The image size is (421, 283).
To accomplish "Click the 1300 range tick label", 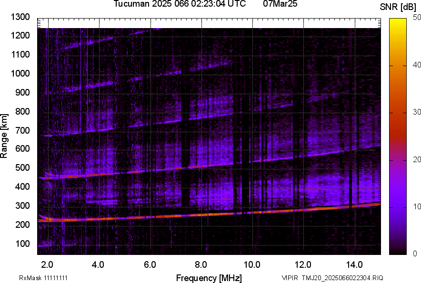I will click(x=21, y=17).
